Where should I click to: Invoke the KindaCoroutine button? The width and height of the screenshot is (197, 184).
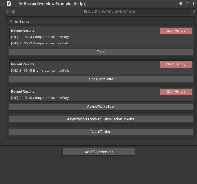[101, 79]
